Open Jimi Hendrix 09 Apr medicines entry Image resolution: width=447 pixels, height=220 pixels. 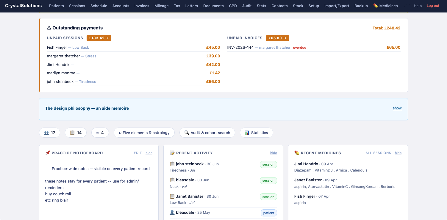348,167
